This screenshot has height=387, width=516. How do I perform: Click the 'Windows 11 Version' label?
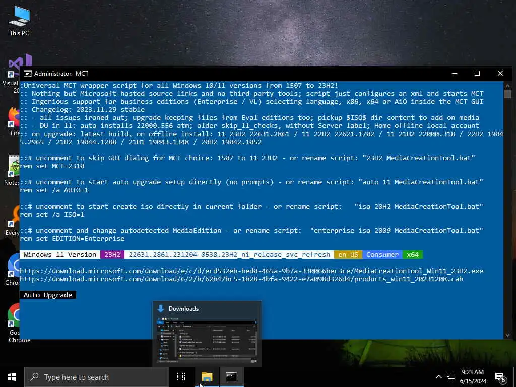pyautogui.click(x=60, y=254)
